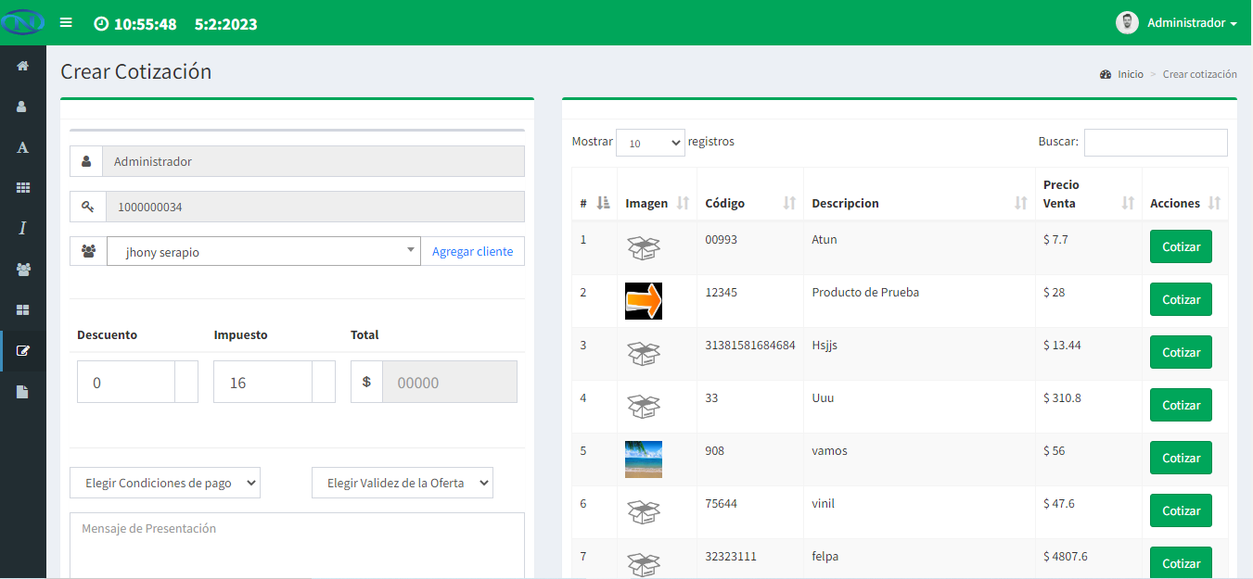Click Cotizar for vinil
The height and width of the screenshot is (579, 1253).
pyautogui.click(x=1181, y=510)
